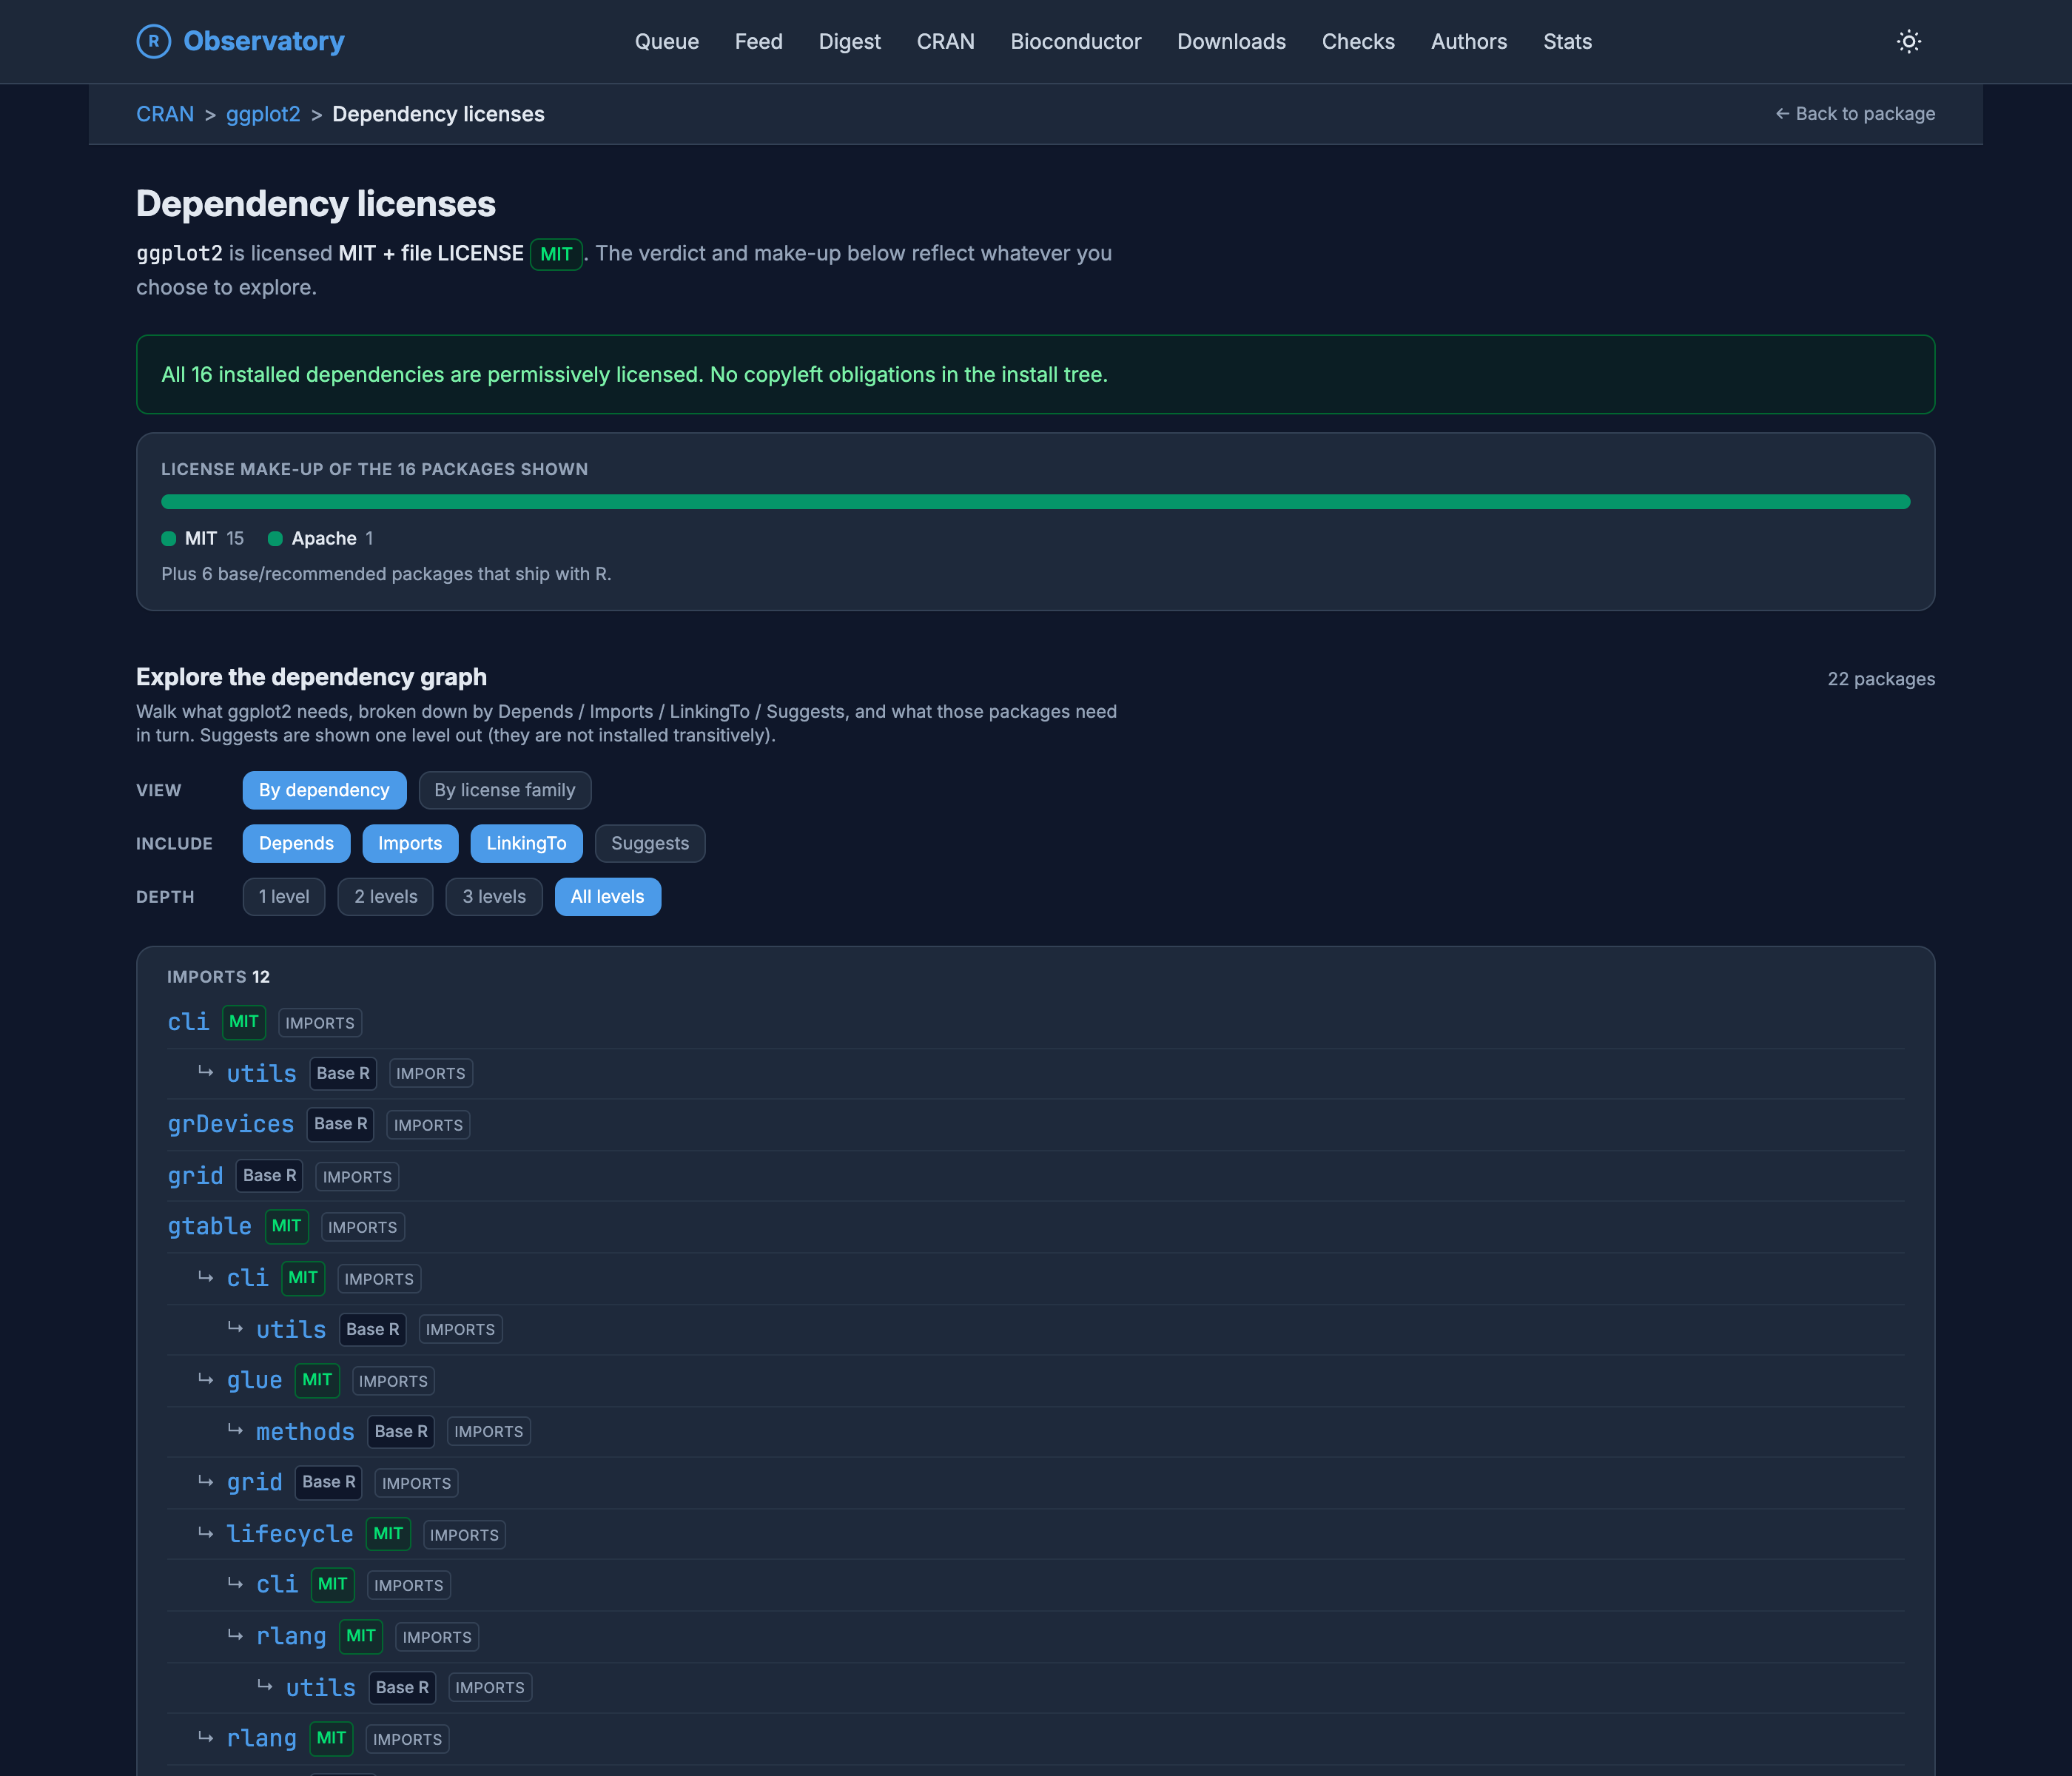Toggle the Depends include filter
The image size is (2072, 1776).
click(296, 843)
